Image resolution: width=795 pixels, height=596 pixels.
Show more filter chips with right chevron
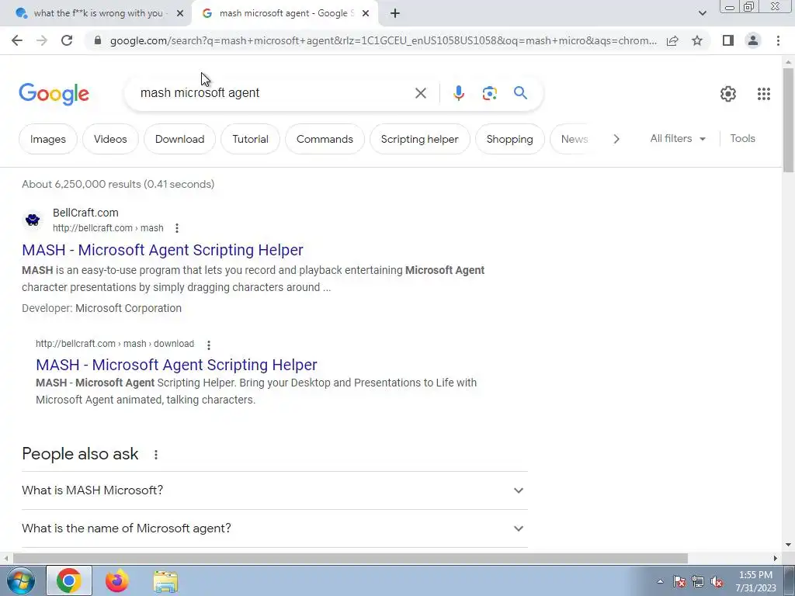tap(616, 139)
